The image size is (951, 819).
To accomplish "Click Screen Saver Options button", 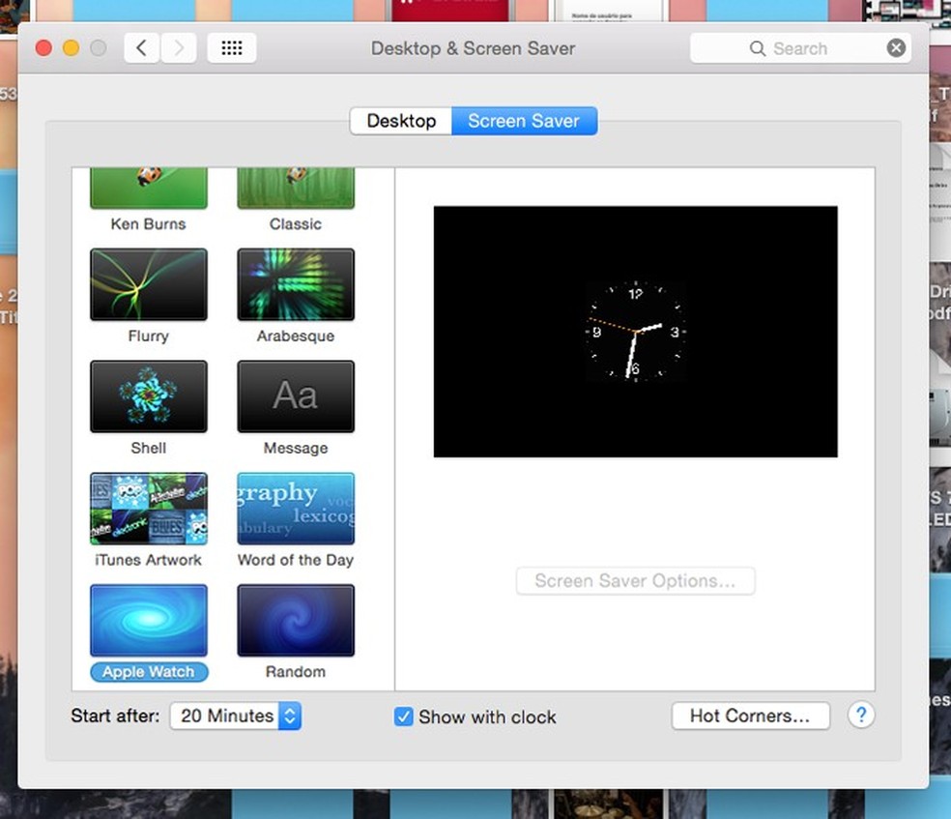I will tap(636, 581).
